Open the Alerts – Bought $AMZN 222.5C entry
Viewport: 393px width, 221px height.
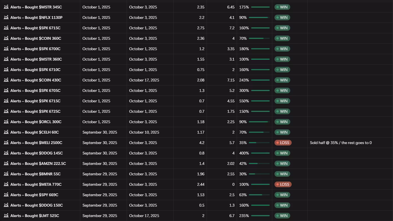(38, 163)
